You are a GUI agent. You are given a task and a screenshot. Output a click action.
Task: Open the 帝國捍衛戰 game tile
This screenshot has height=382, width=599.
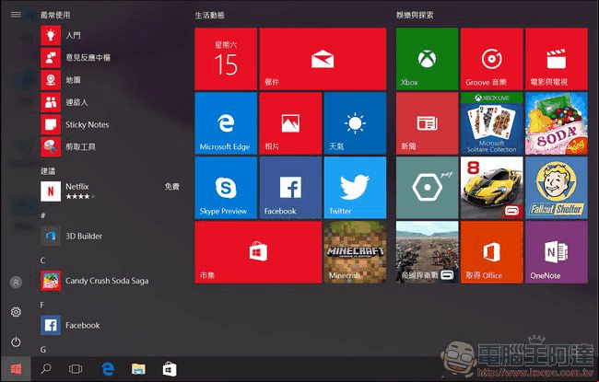click(427, 252)
